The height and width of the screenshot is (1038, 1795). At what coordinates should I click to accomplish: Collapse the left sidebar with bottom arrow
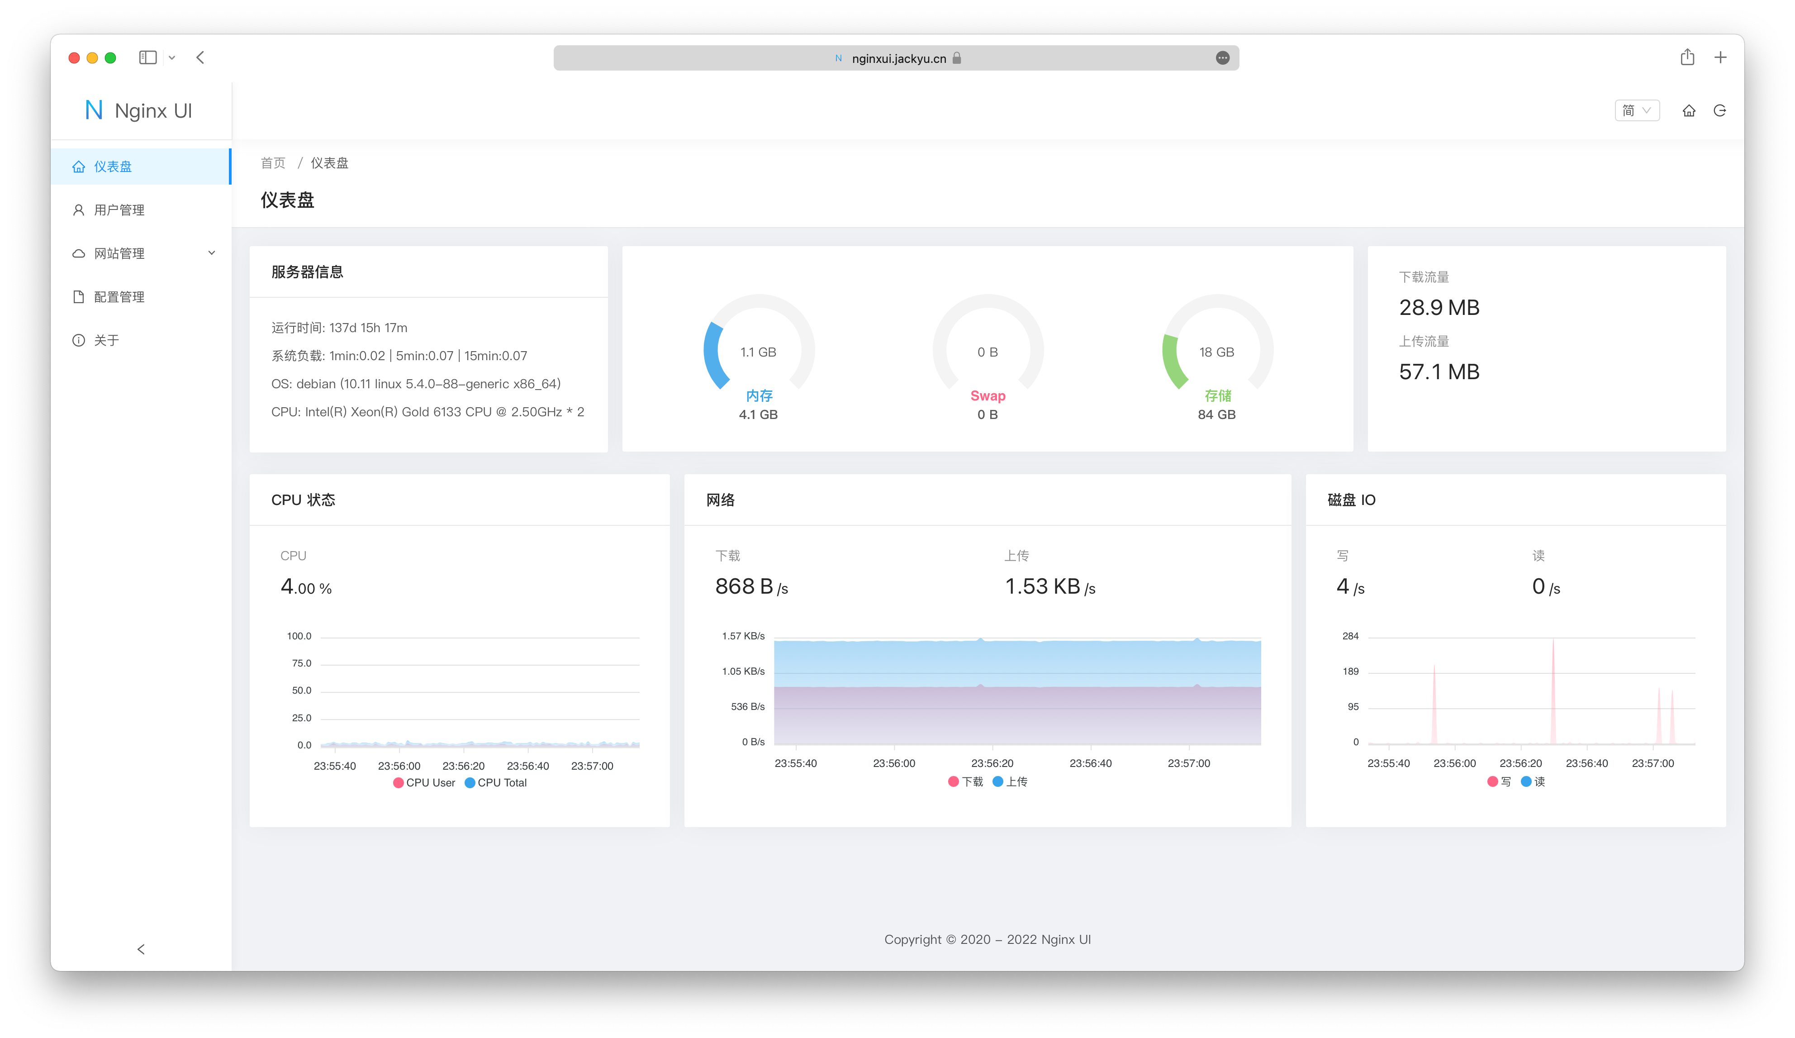click(x=141, y=949)
